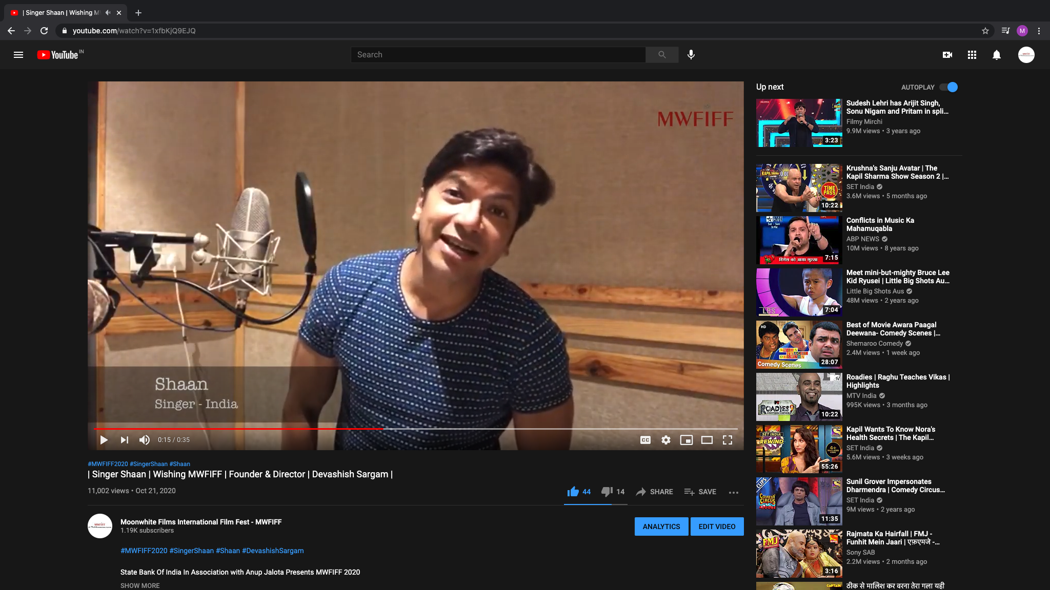Click the voice search microphone icon
Screen dimensions: 1050x590
(691, 55)
